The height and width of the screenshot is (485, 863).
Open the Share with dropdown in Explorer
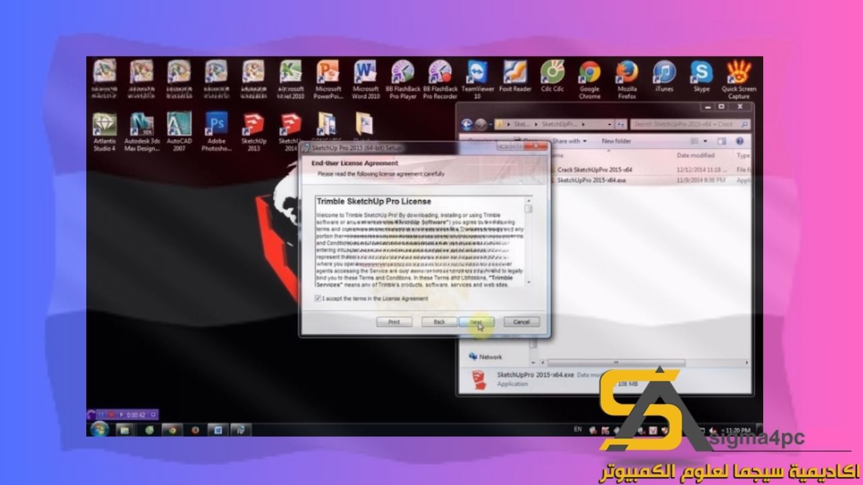pyautogui.click(x=570, y=141)
